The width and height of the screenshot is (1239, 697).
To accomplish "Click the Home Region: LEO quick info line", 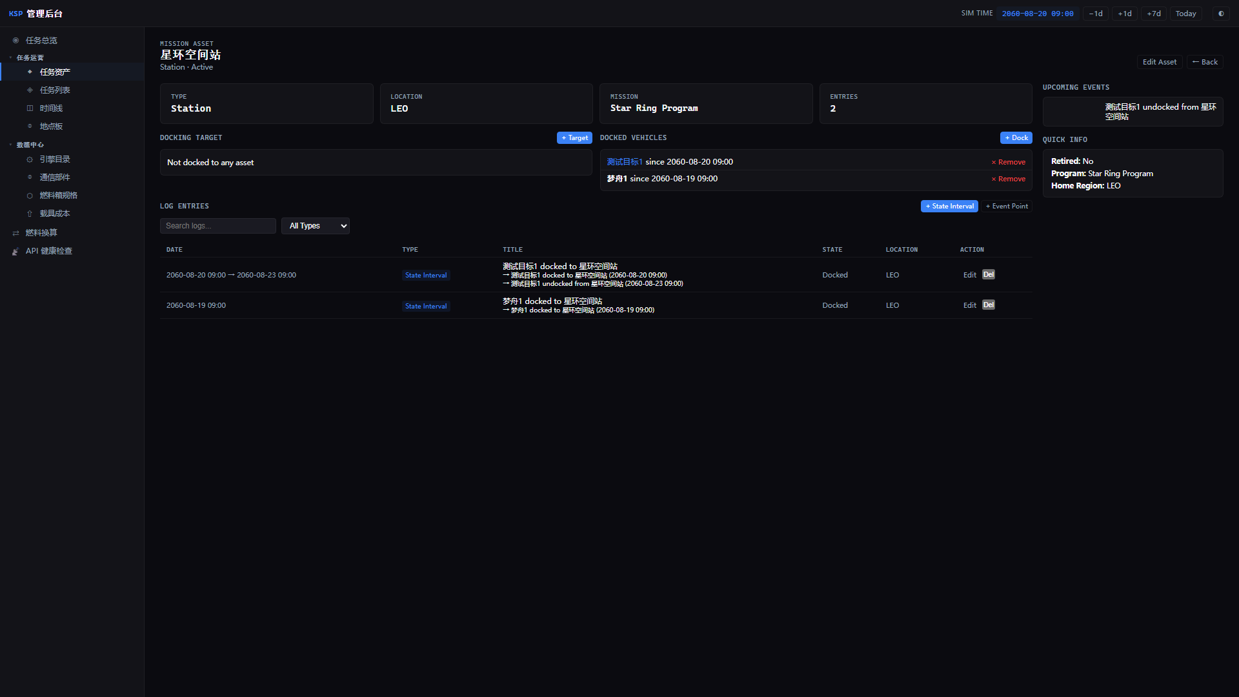I will pyautogui.click(x=1085, y=186).
